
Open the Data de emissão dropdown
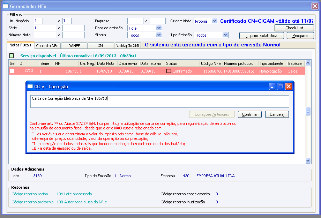[x=159, y=28]
